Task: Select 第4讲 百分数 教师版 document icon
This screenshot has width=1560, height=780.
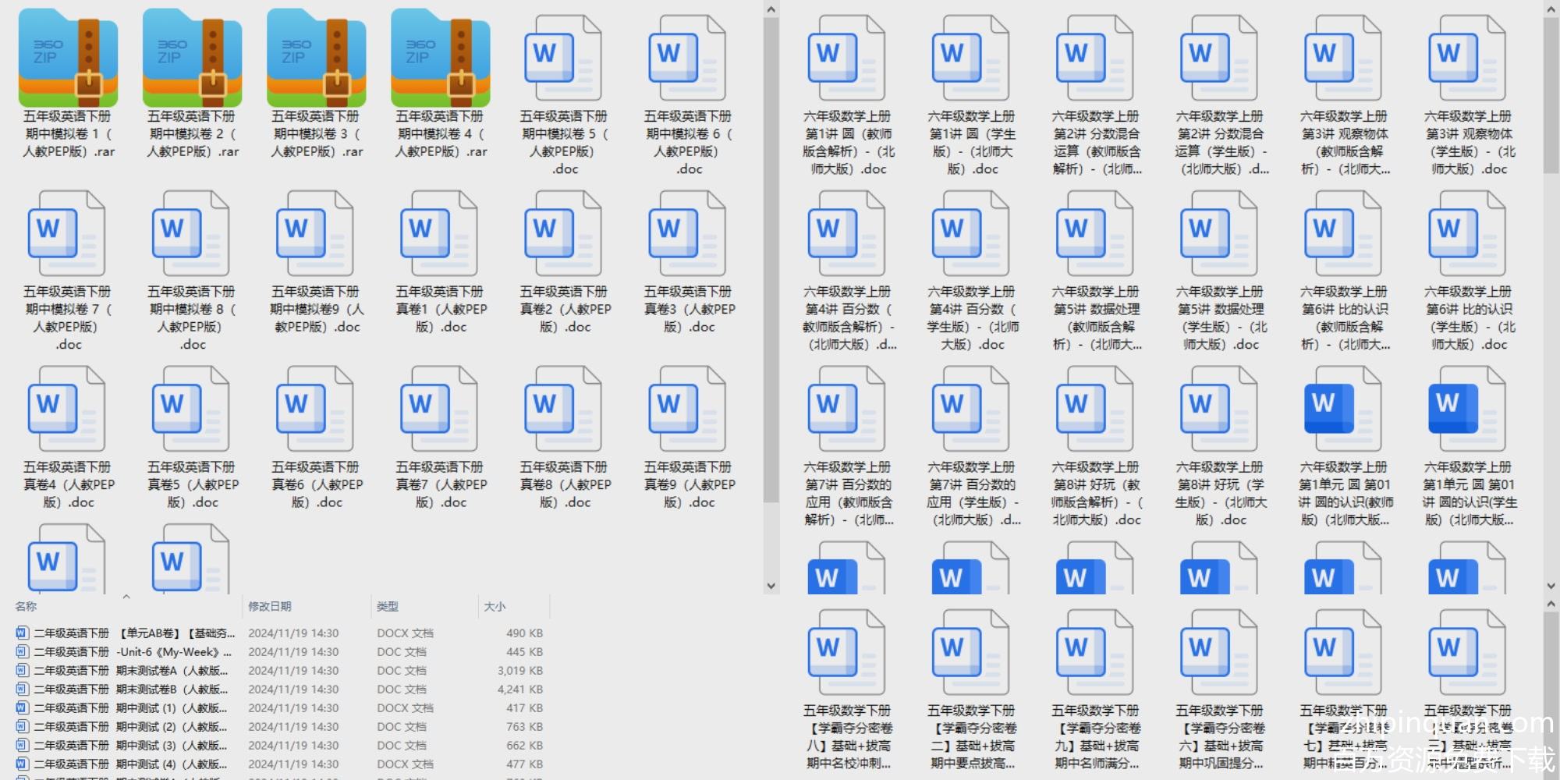Action: pos(846,234)
